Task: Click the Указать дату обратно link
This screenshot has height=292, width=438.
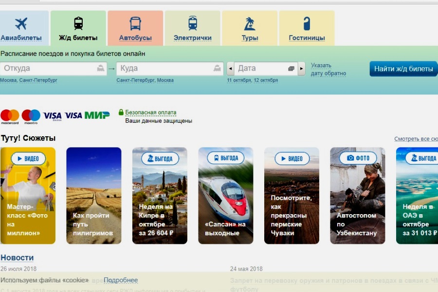Action: click(328, 69)
